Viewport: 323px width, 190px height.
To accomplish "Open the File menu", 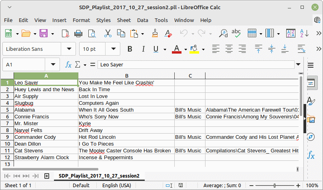I will 8,20.
